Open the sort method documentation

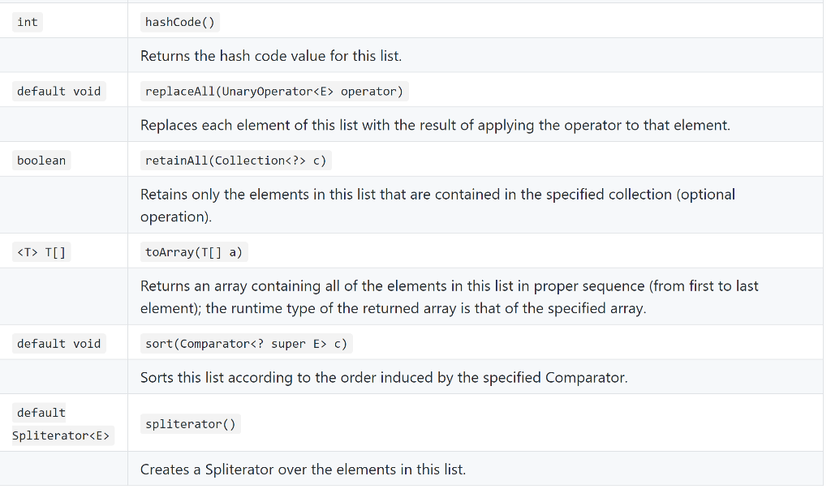coord(159,343)
